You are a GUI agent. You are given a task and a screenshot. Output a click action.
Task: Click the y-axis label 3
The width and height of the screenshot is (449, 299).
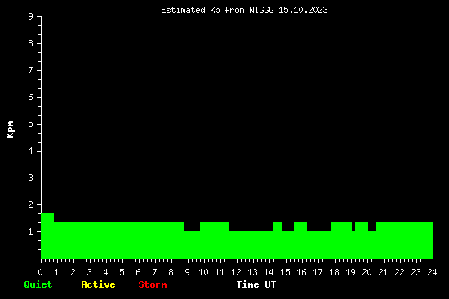(x=31, y=178)
